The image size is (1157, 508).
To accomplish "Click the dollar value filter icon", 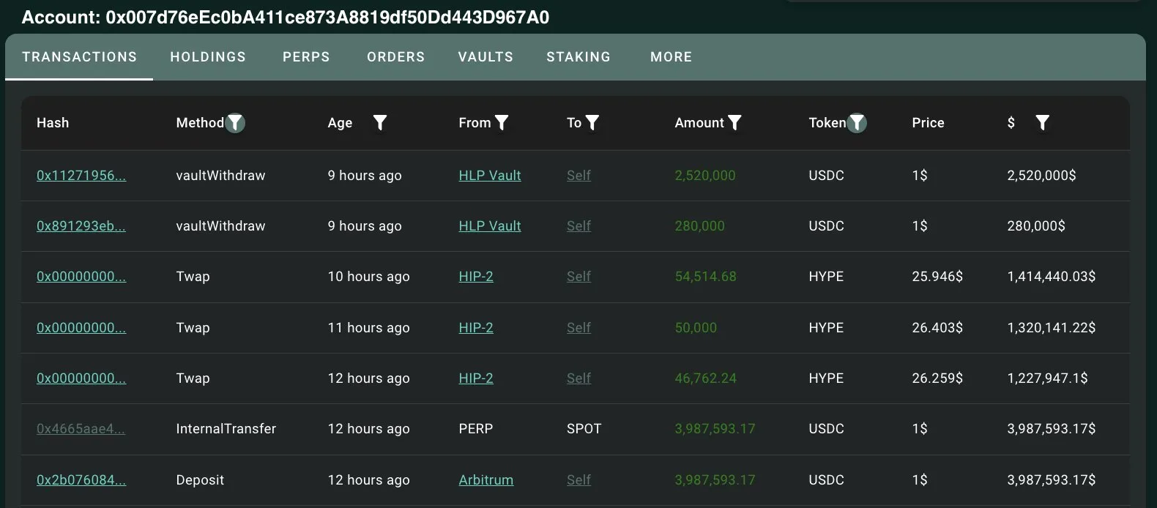I will [1042, 123].
